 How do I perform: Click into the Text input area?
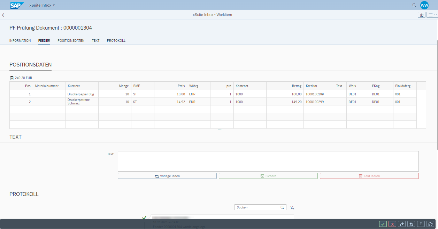(268, 161)
